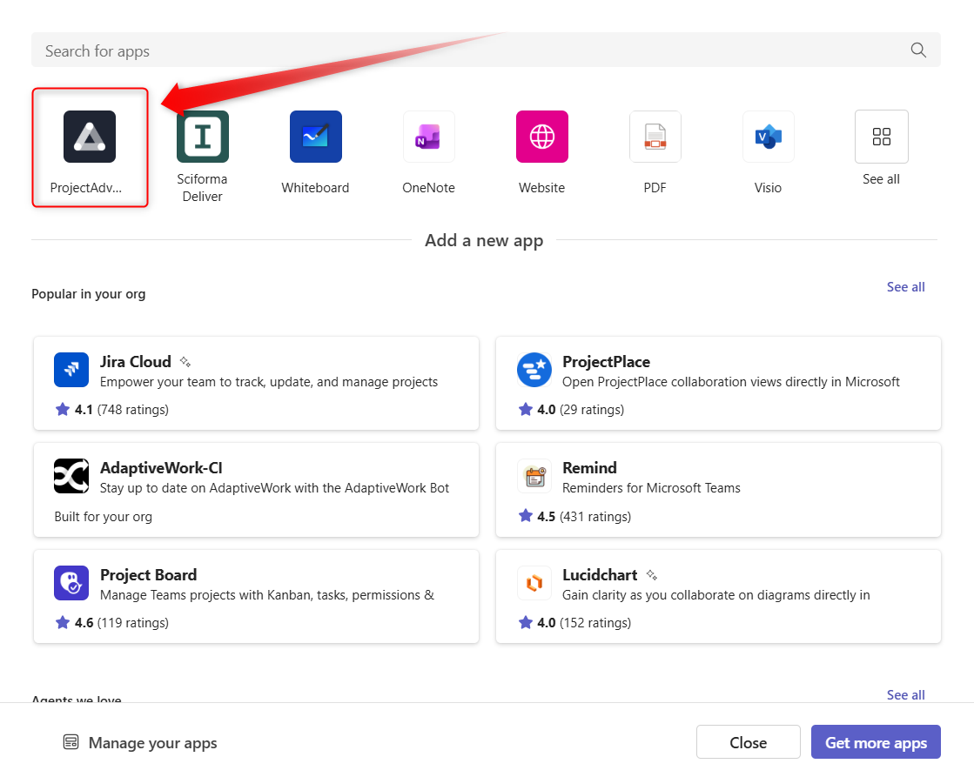Open the Project Board title
Viewport: 974px width, 777px height.
pos(149,574)
